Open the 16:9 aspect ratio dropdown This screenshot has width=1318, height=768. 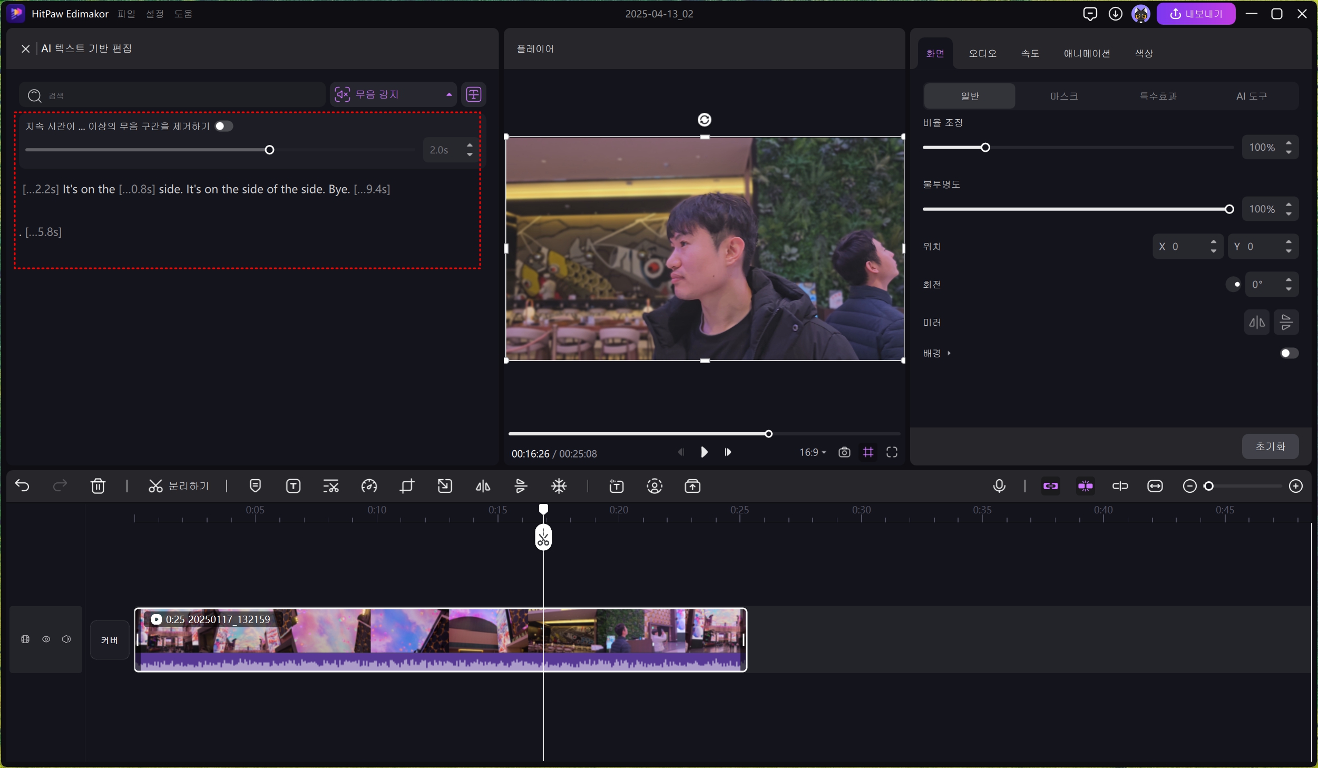tap(813, 452)
